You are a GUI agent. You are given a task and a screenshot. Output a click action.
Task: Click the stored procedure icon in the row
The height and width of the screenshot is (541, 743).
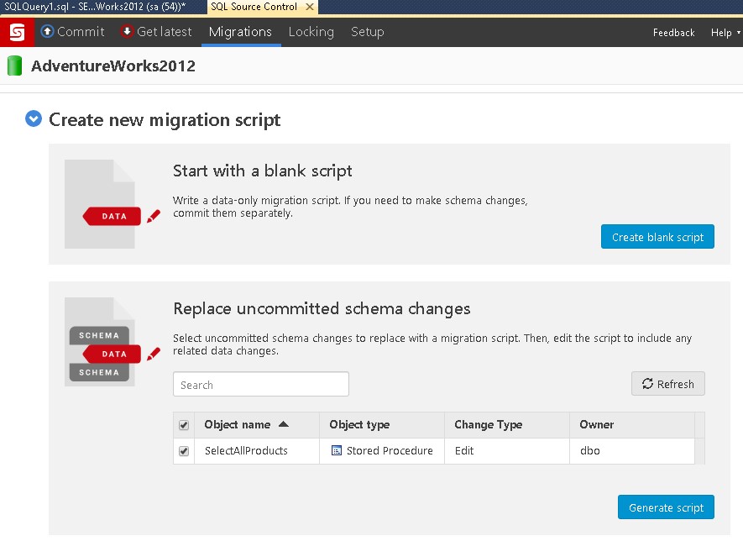click(337, 451)
